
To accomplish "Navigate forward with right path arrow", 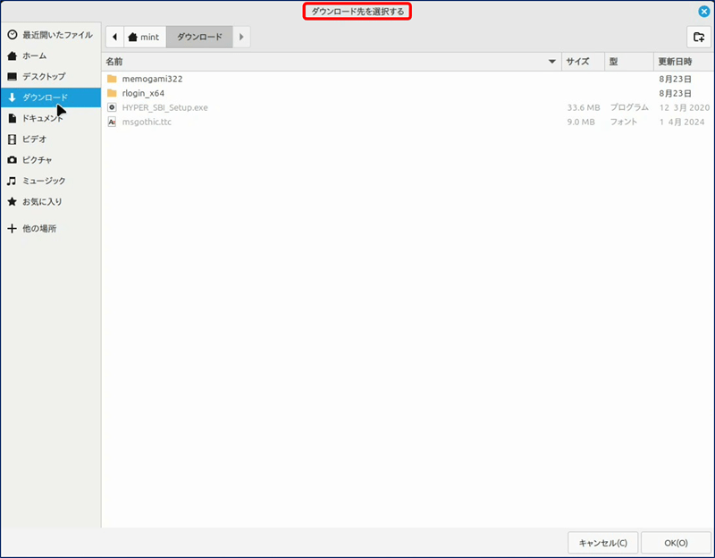I will (241, 37).
